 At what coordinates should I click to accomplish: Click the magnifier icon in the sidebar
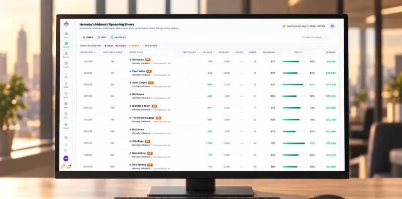[x=66, y=144]
